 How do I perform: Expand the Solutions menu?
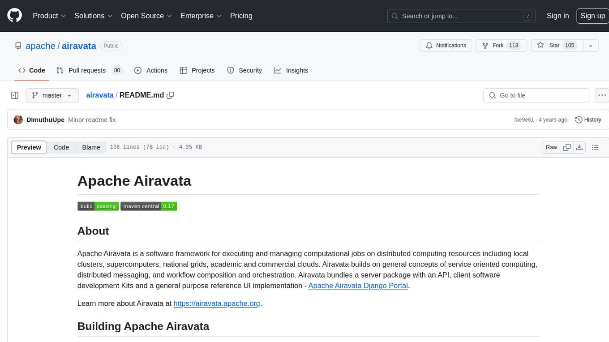94,16
